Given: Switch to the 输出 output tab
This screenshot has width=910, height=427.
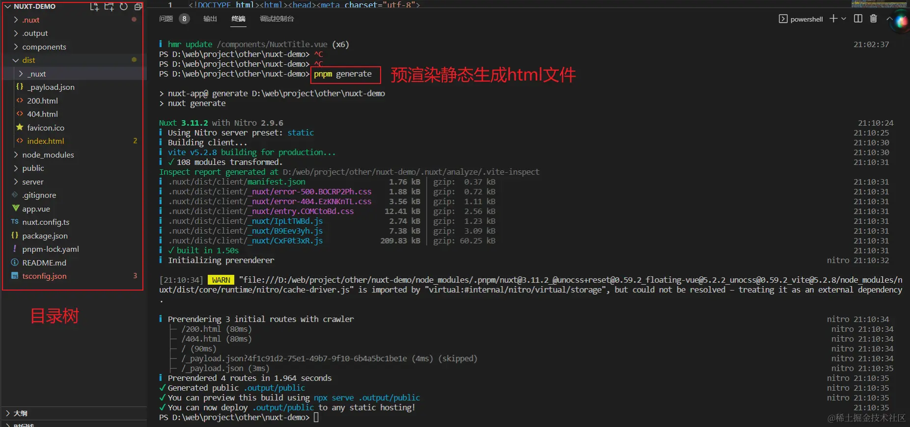Looking at the screenshot, I should (210, 19).
